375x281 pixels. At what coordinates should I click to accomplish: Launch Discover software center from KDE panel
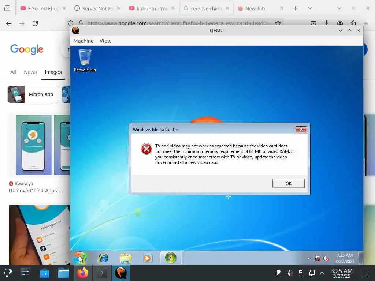coord(44,273)
